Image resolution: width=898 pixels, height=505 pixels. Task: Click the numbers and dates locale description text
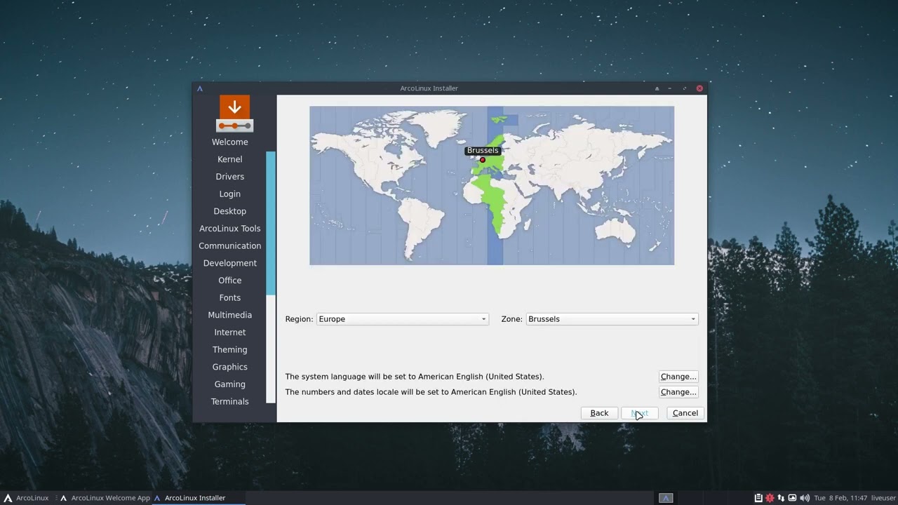tap(431, 392)
